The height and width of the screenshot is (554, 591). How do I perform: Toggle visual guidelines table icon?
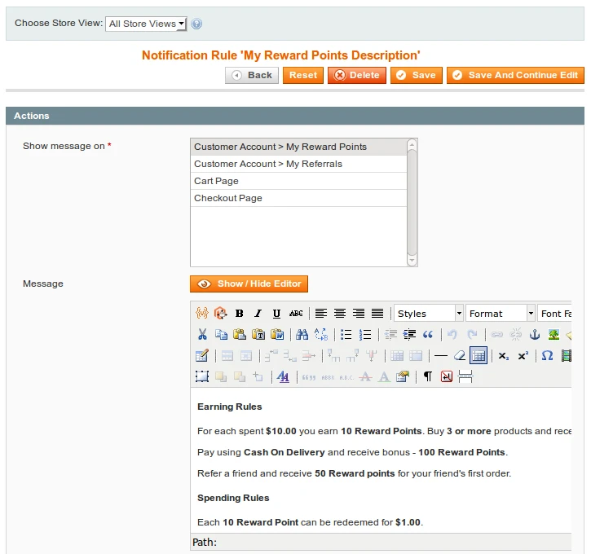pyautogui.click(x=479, y=356)
